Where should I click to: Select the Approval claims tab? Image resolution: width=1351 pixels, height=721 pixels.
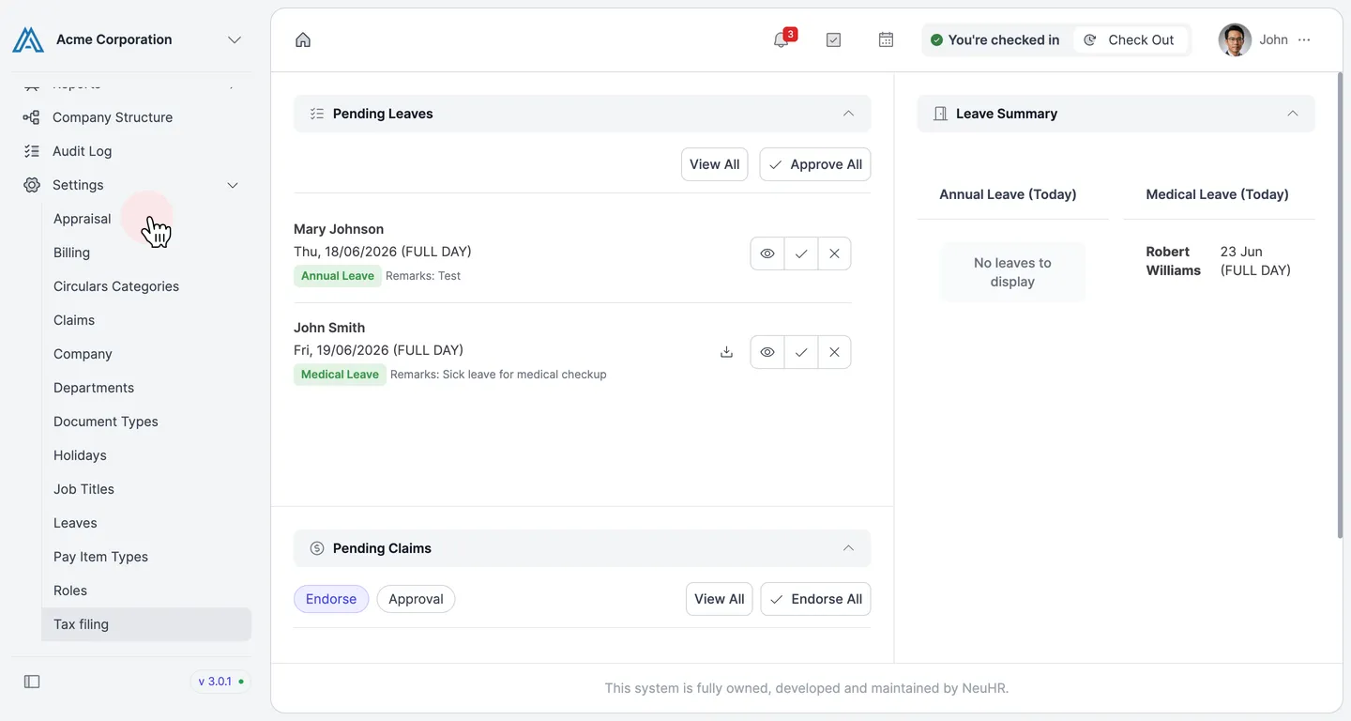pos(416,599)
